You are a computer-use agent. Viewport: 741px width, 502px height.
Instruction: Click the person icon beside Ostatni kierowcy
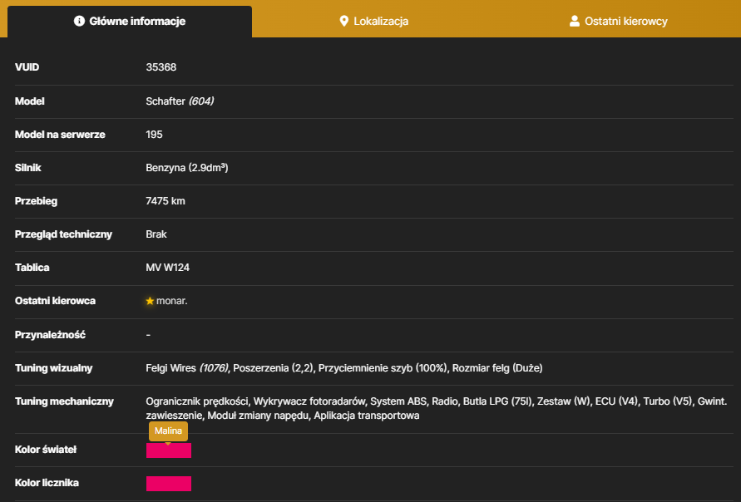tap(574, 21)
